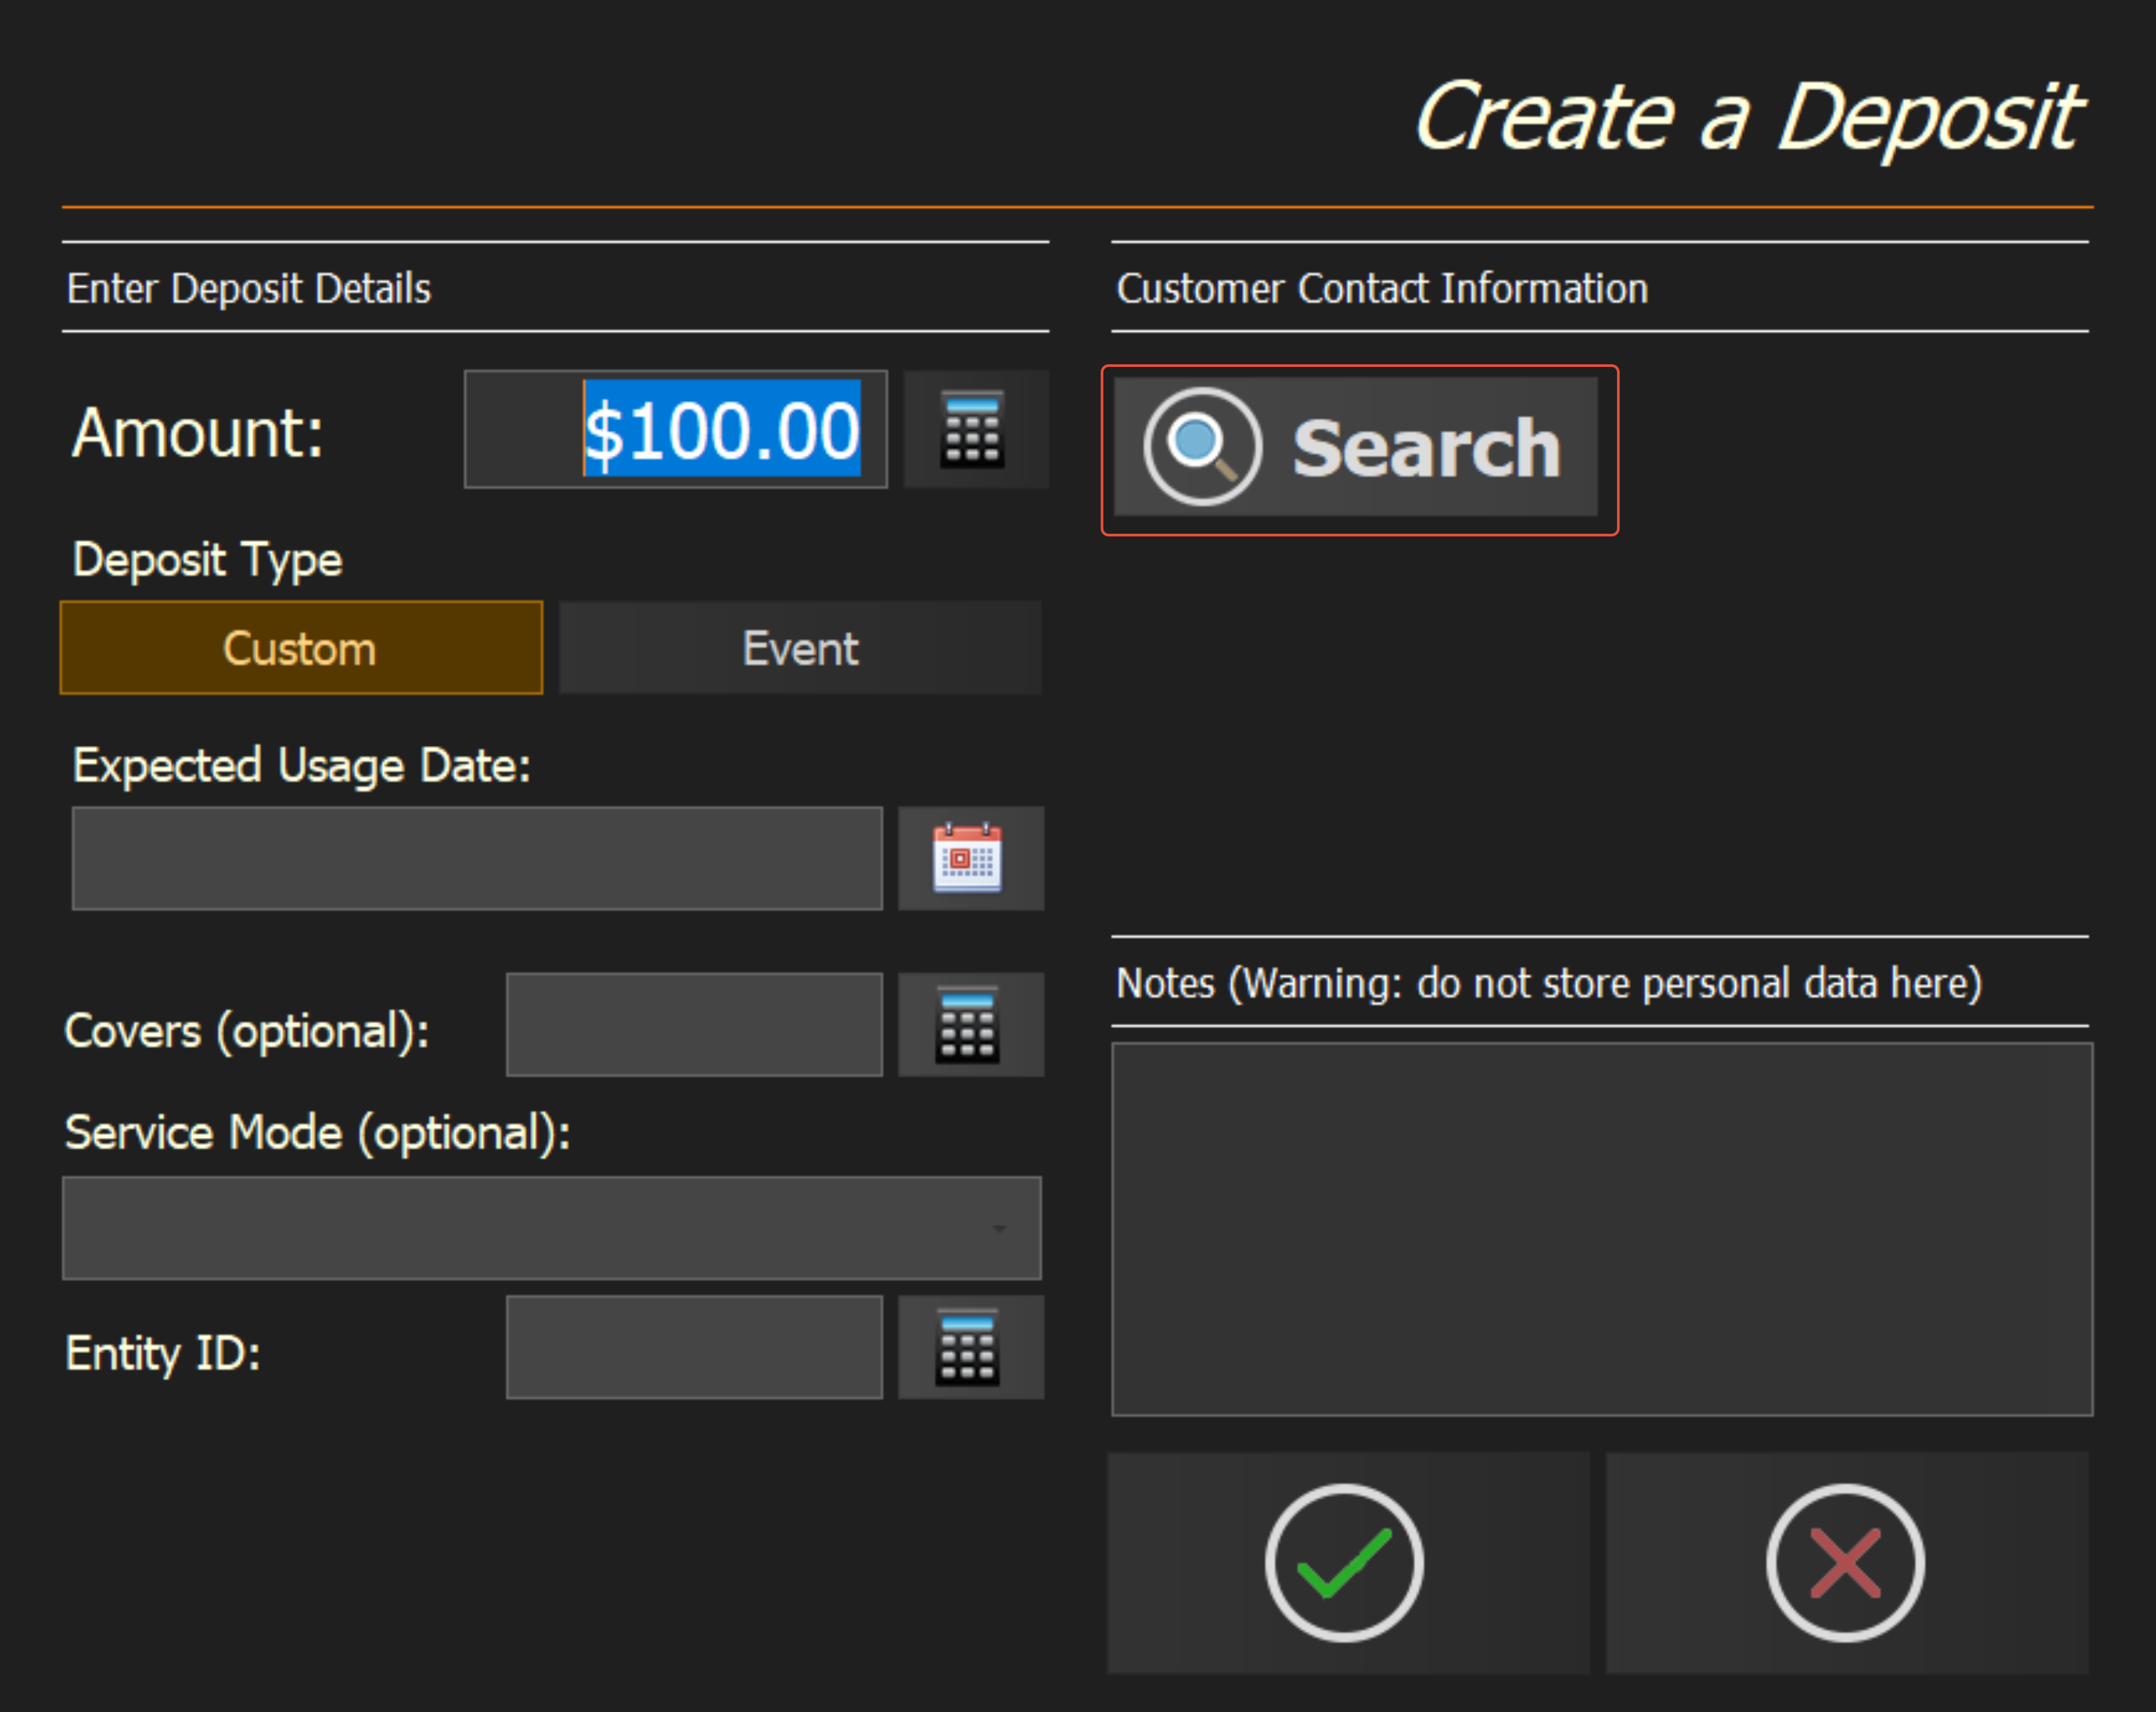Image resolution: width=2156 pixels, height=1712 pixels.
Task: Focus the Amount field showing $100.00
Action: 676,430
